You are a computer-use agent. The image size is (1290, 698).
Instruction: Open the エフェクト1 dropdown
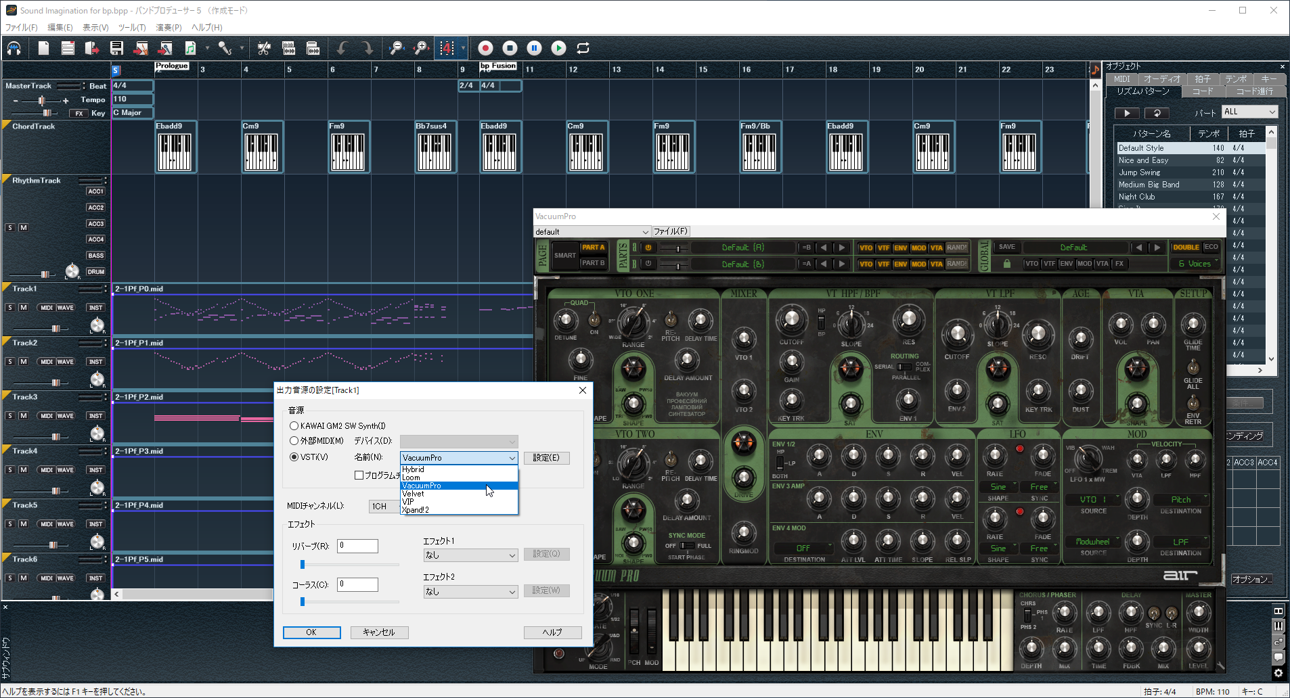(x=470, y=555)
